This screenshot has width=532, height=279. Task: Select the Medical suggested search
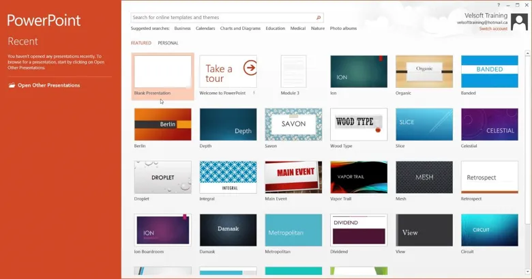[x=298, y=29]
